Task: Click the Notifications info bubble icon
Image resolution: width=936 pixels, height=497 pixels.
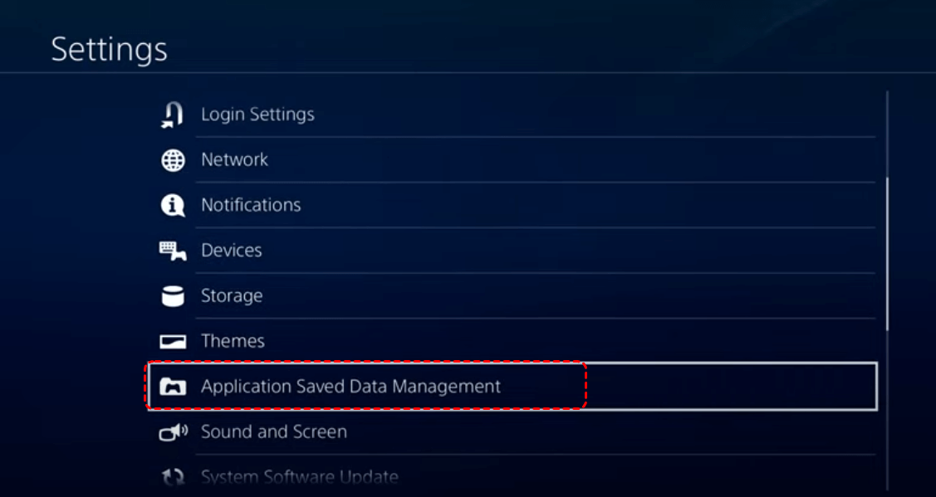Action: (x=173, y=205)
